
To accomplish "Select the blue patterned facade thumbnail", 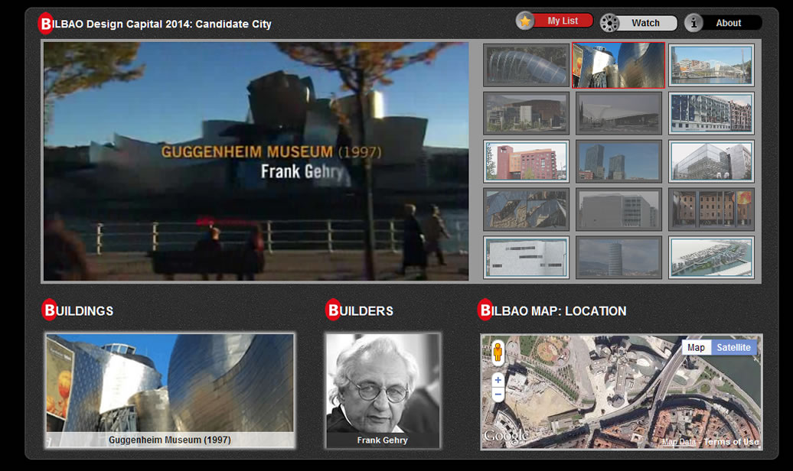I will tap(711, 113).
